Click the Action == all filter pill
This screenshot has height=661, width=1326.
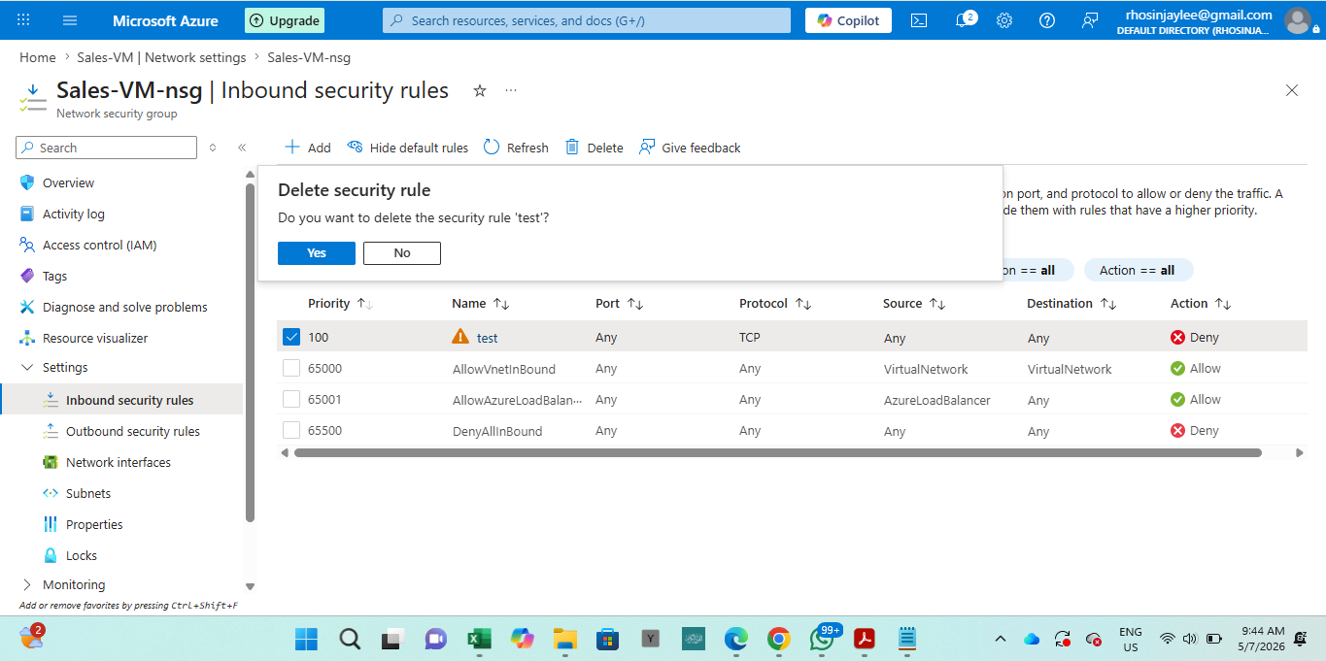(x=1139, y=270)
